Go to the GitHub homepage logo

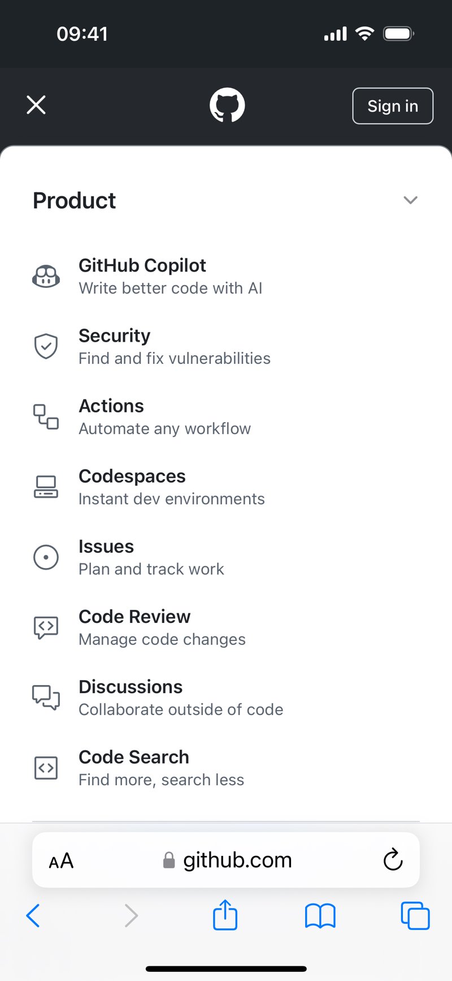[227, 105]
